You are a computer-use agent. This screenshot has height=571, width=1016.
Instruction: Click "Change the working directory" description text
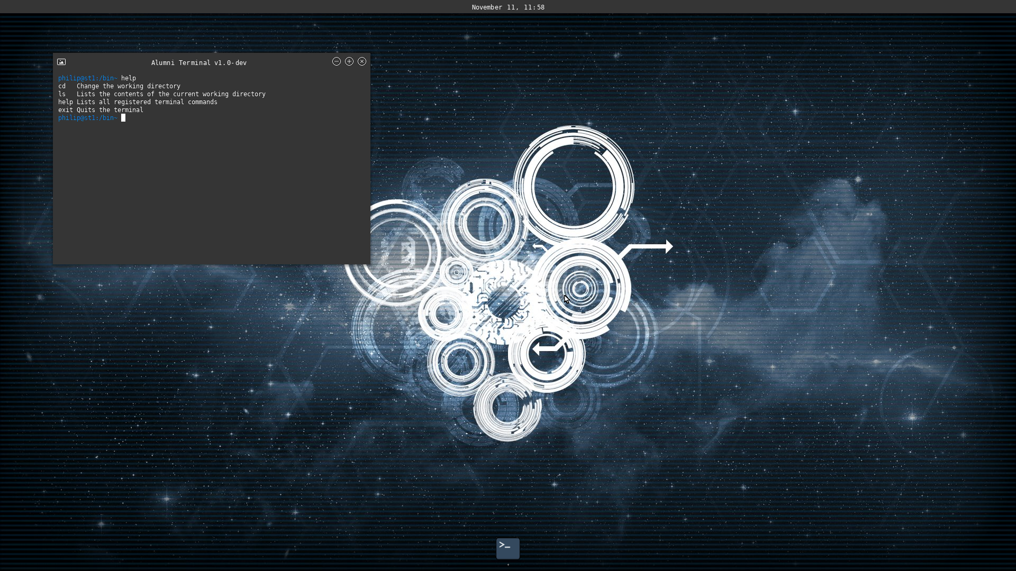pyautogui.click(x=129, y=86)
